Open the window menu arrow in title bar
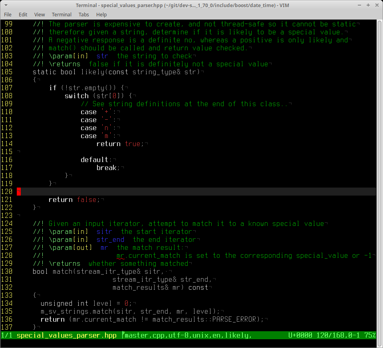Screen dimensions: 383x348 point(6,5)
